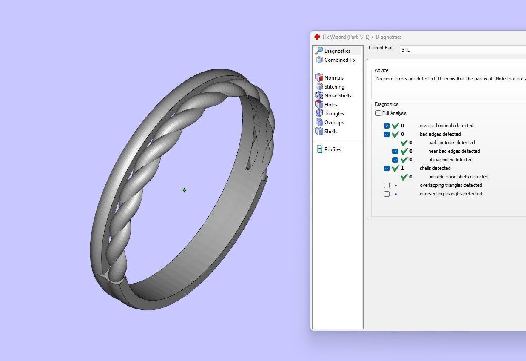Click the 'overlapping triangles detected' label
This screenshot has width=526, height=361.
point(451,185)
